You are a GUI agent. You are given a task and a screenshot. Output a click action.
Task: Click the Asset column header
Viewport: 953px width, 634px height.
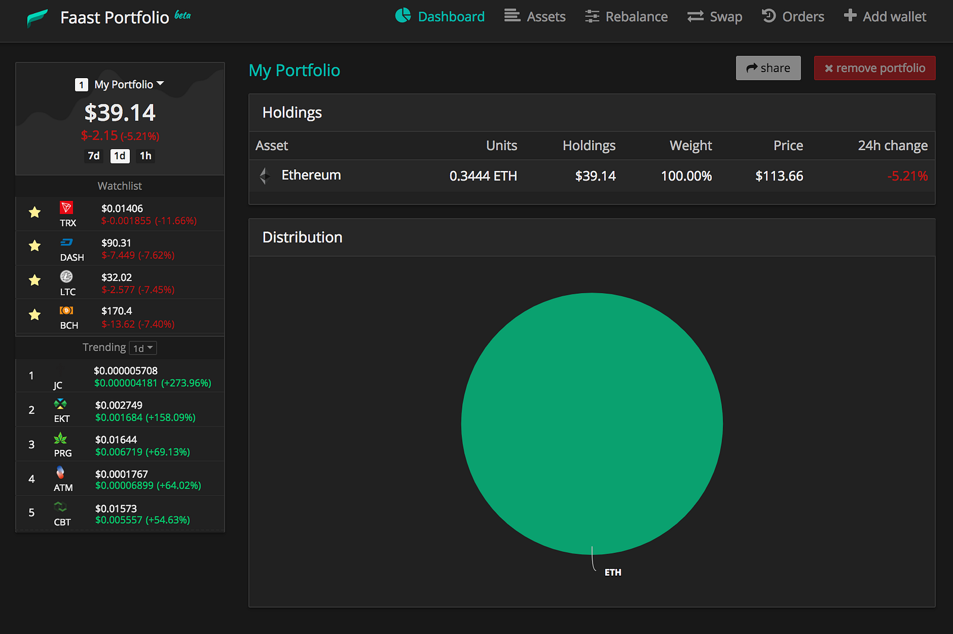(x=272, y=146)
